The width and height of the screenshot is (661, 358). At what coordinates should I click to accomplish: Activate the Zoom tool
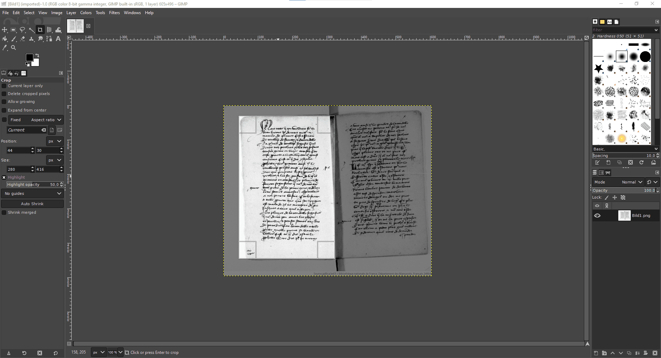(x=13, y=48)
